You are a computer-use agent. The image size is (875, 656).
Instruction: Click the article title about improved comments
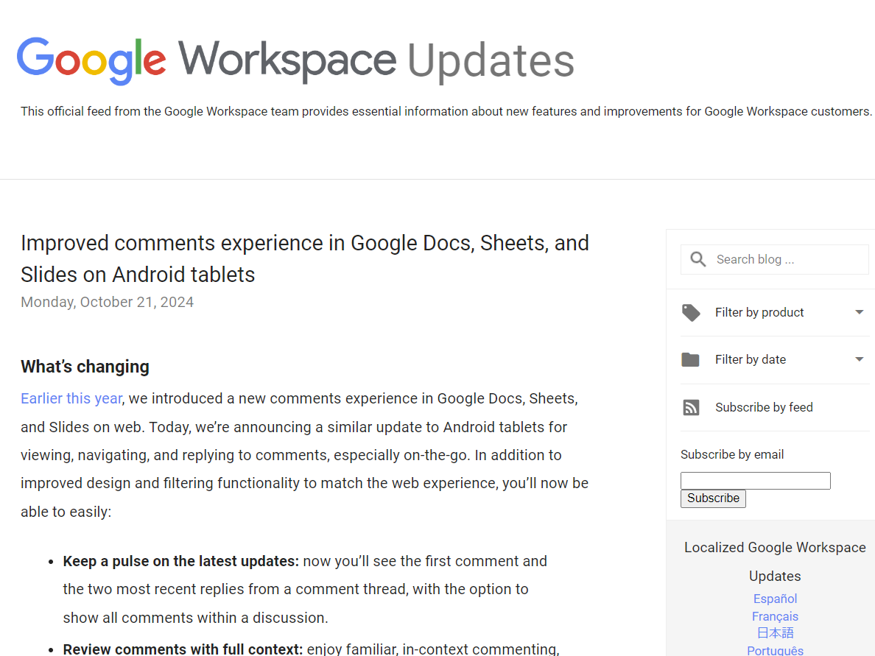[304, 258]
